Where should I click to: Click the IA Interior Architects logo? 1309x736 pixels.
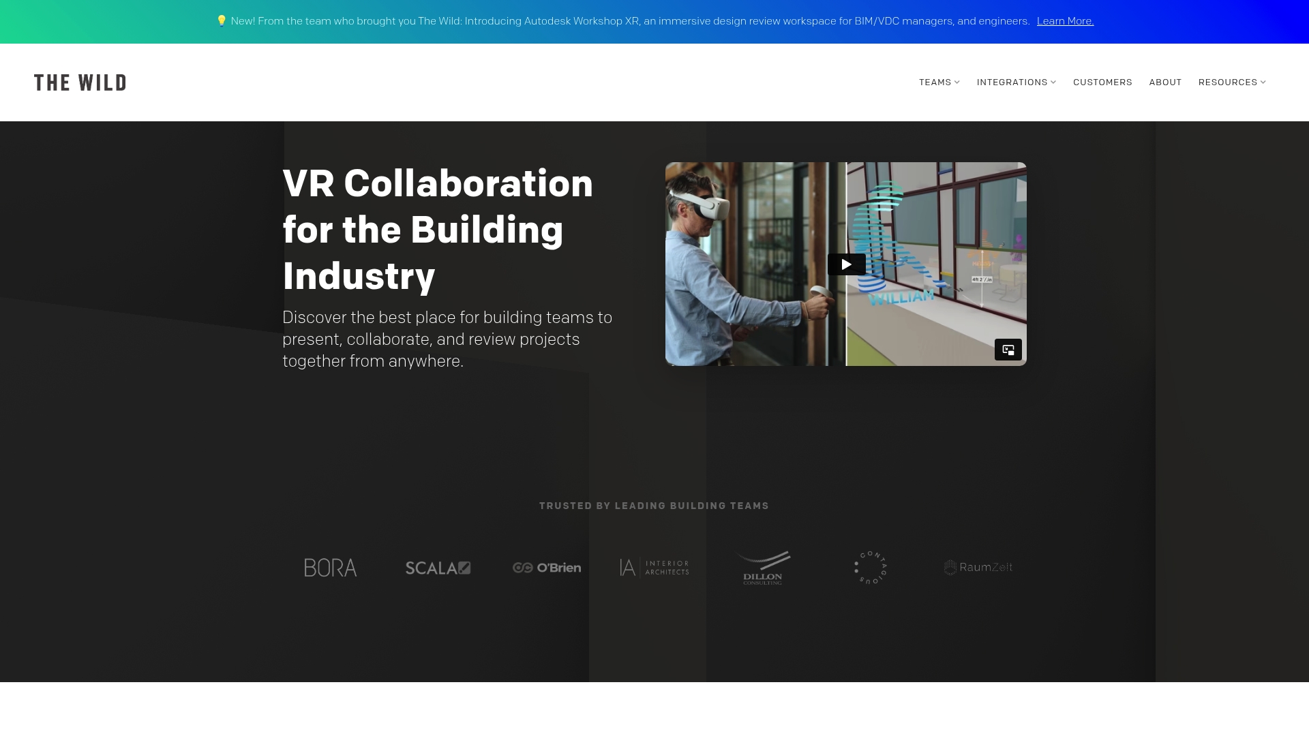[x=654, y=567]
